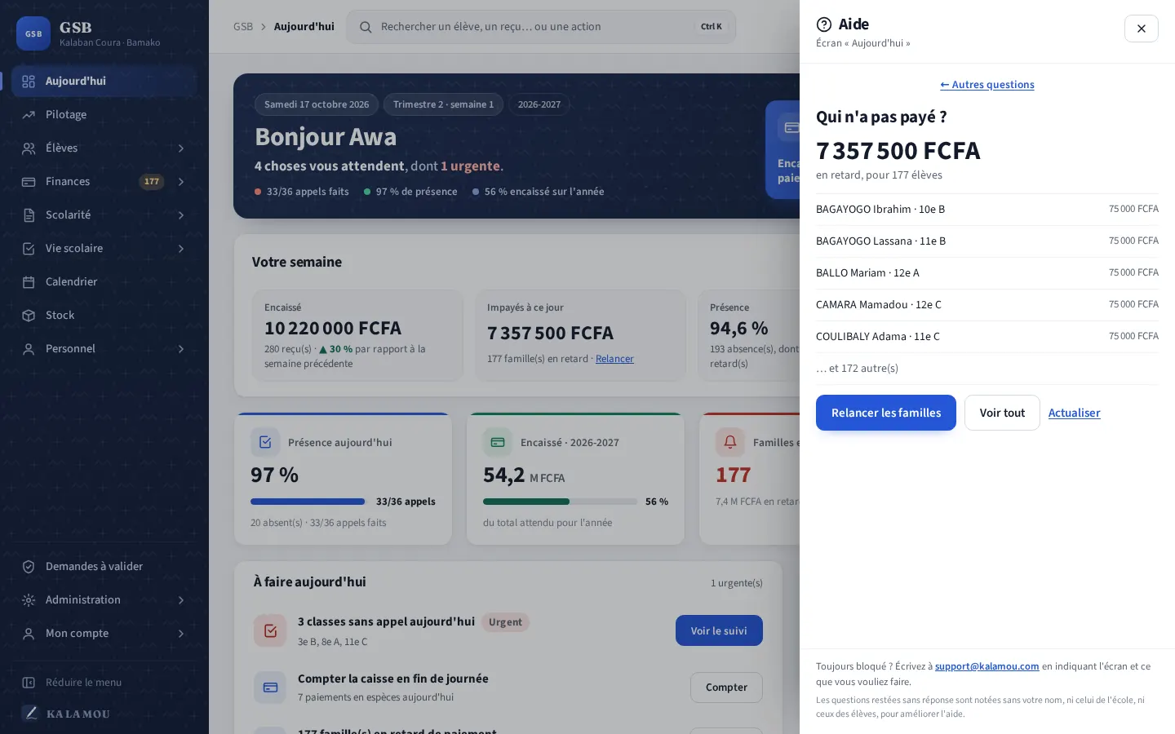The image size is (1175, 734).
Task: Open Demandes à valider in sidebar
Action: 104,567
